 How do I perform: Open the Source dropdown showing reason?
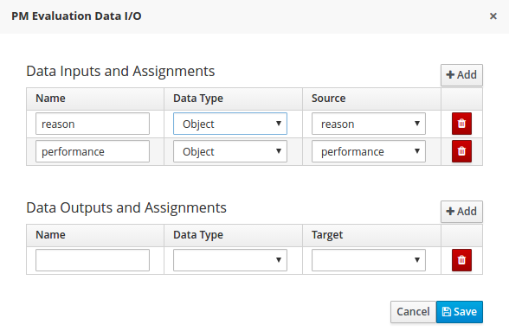click(x=369, y=124)
